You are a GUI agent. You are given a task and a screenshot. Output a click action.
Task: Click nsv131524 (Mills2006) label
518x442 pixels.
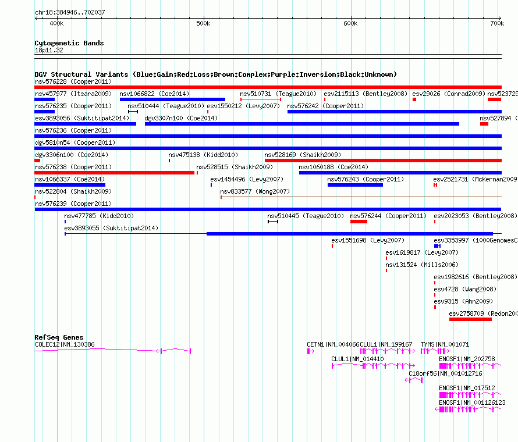[x=422, y=265]
